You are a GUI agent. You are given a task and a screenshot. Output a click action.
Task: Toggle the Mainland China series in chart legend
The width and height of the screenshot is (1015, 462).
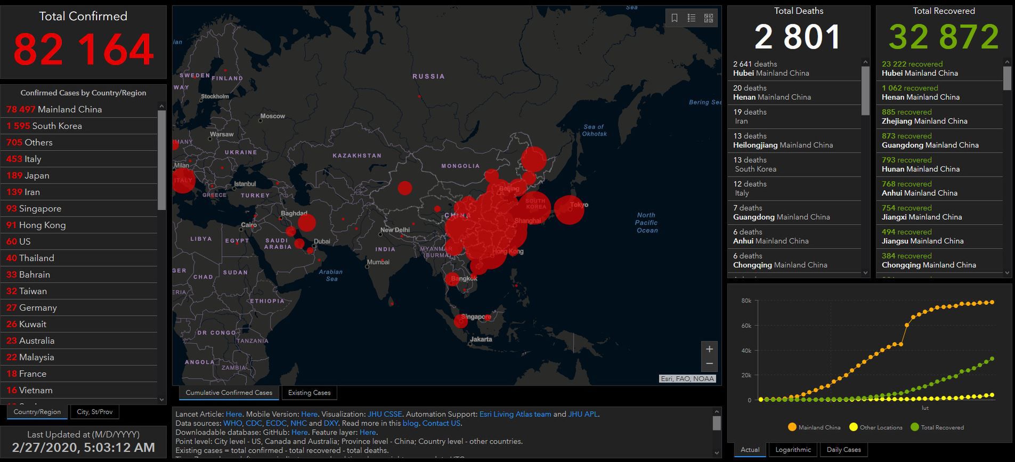coord(814,427)
